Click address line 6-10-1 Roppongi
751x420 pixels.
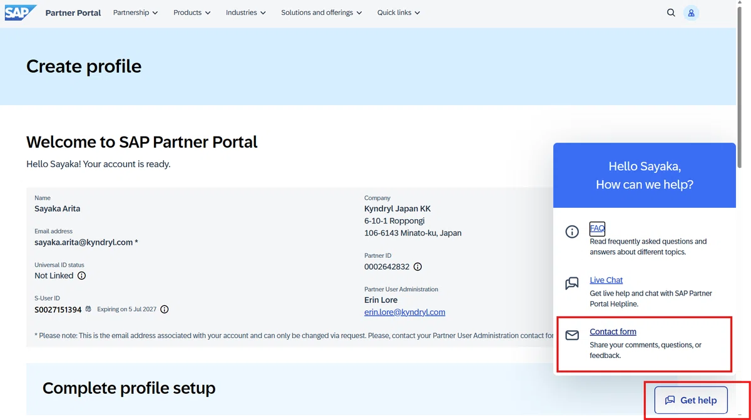coord(394,221)
